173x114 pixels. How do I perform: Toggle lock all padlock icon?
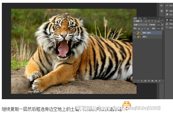coord(148,29)
